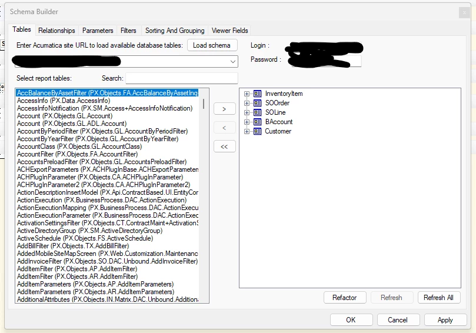Click the Cancel button
476x333 pixels.
(x=398, y=320)
